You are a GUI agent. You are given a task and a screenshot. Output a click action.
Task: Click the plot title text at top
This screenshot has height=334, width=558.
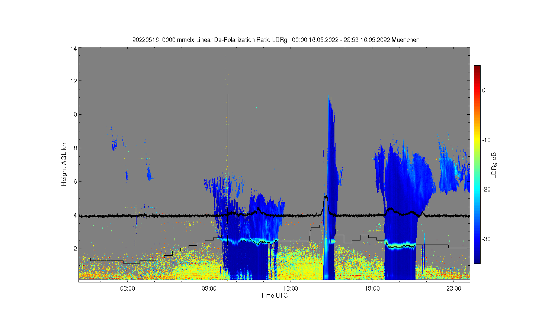click(276, 40)
